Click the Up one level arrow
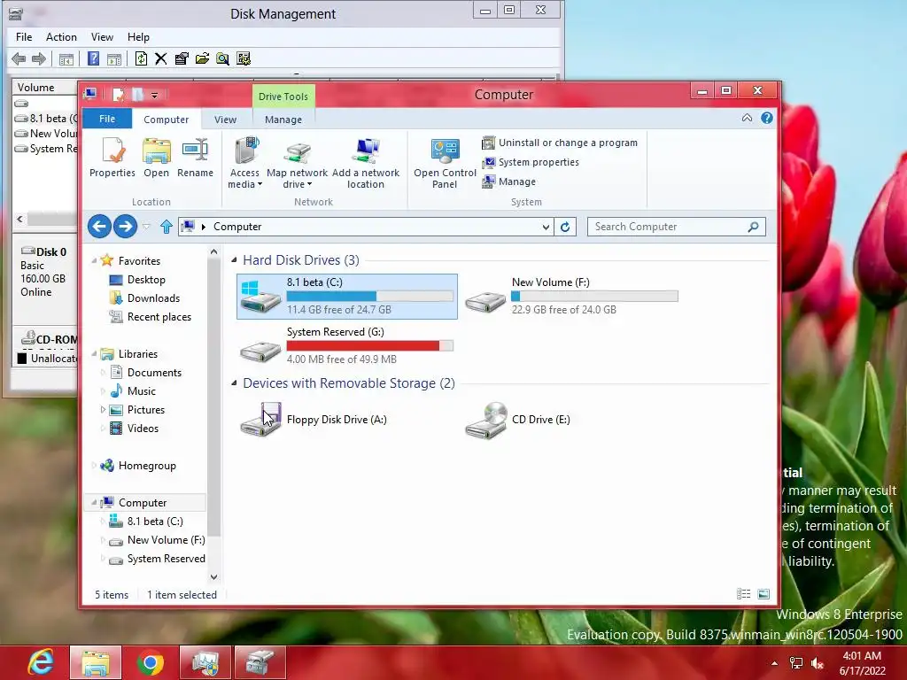This screenshot has width=907, height=680. tap(167, 227)
